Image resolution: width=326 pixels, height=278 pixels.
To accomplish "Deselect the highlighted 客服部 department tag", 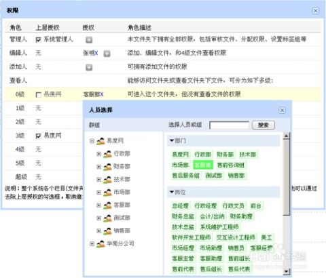I will point(203,165).
